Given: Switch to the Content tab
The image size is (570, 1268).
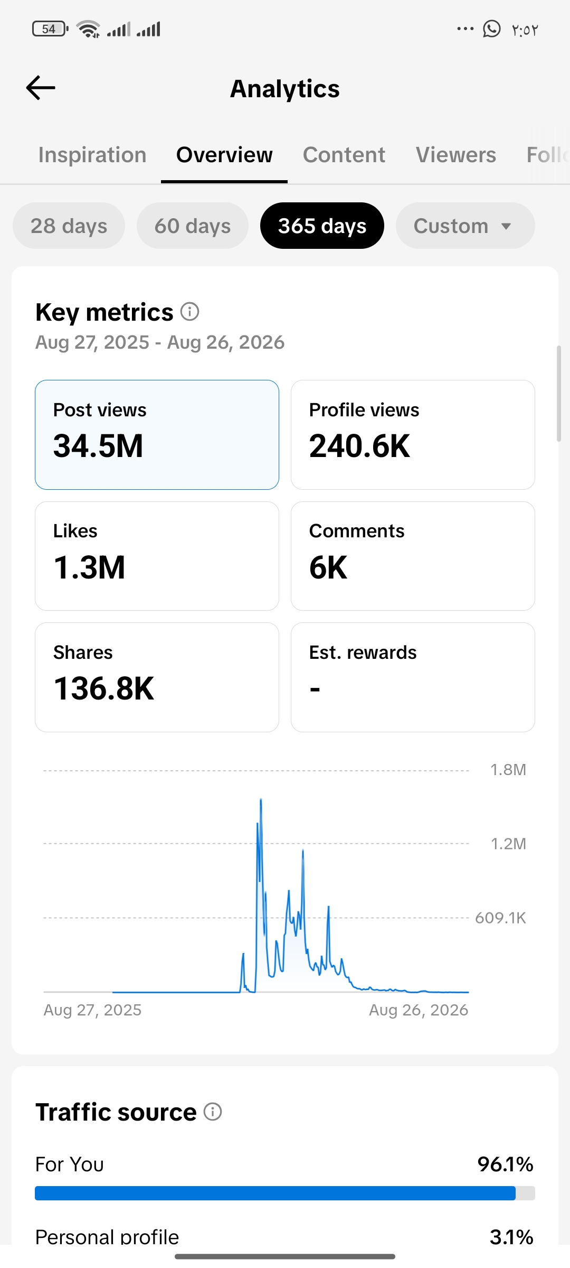Looking at the screenshot, I should click(344, 155).
